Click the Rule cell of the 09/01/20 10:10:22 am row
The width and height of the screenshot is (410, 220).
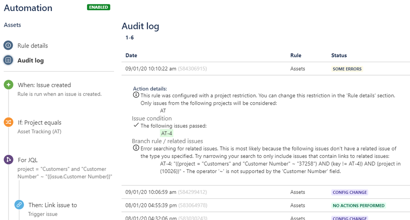point(298,69)
